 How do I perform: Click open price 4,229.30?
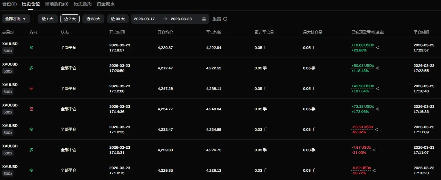pyautogui.click(x=165, y=150)
